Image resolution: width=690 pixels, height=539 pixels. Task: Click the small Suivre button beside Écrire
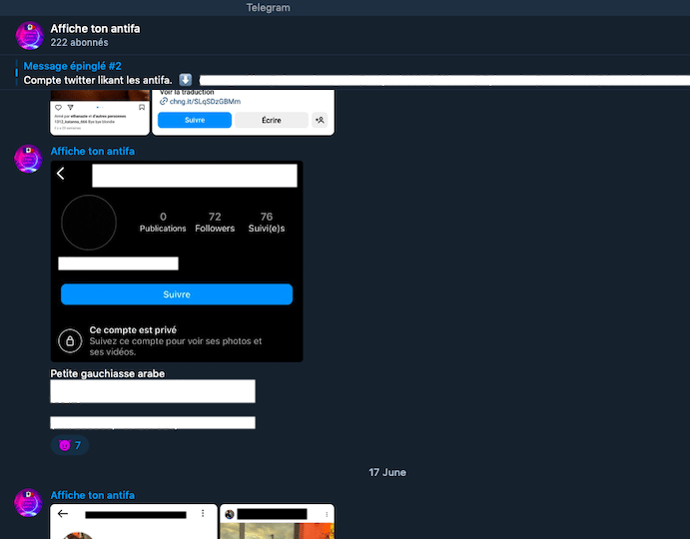pos(195,120)
